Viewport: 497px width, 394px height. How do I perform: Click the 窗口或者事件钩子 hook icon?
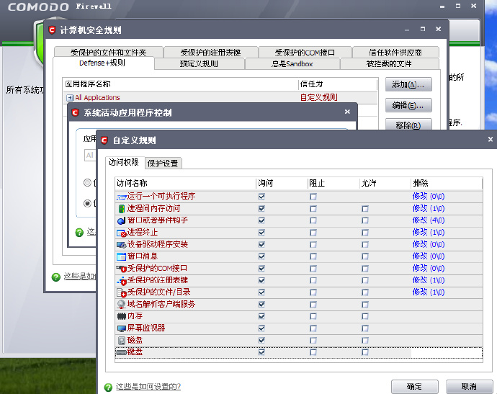coord(122,220)
